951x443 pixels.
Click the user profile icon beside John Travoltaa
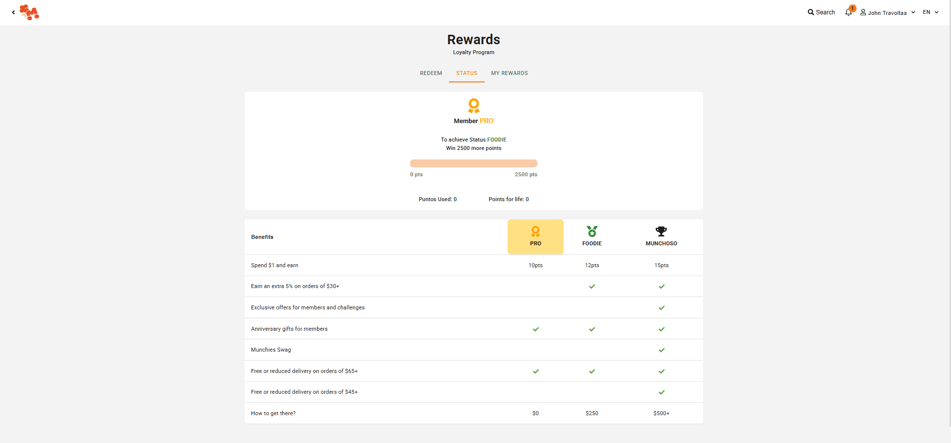click(x=864, y=12)
